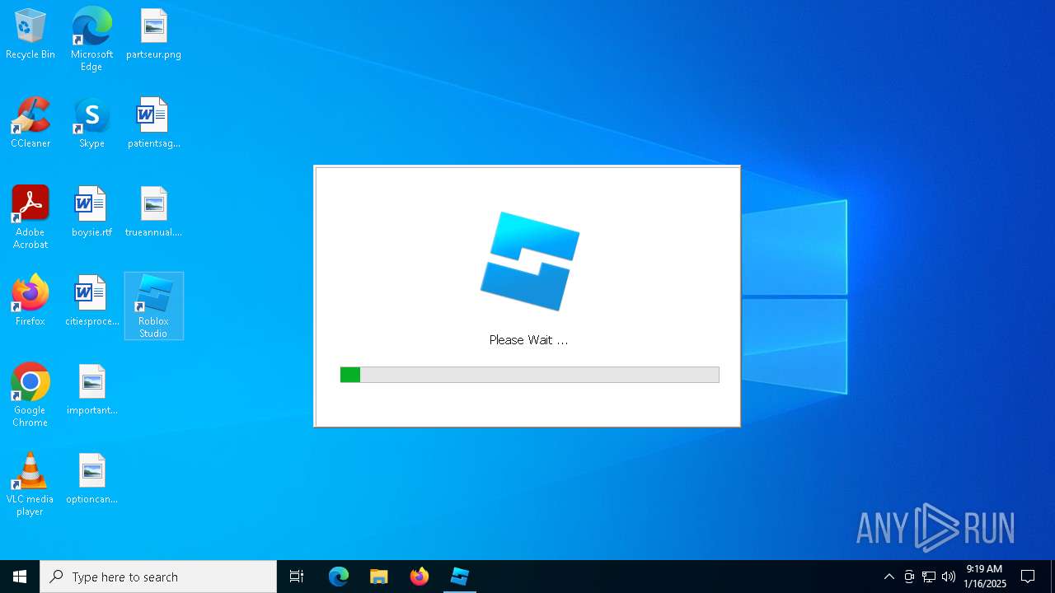1055x593 pixels.
Task: Select the citiesproce Word document icon
Action: click(91, 301)
